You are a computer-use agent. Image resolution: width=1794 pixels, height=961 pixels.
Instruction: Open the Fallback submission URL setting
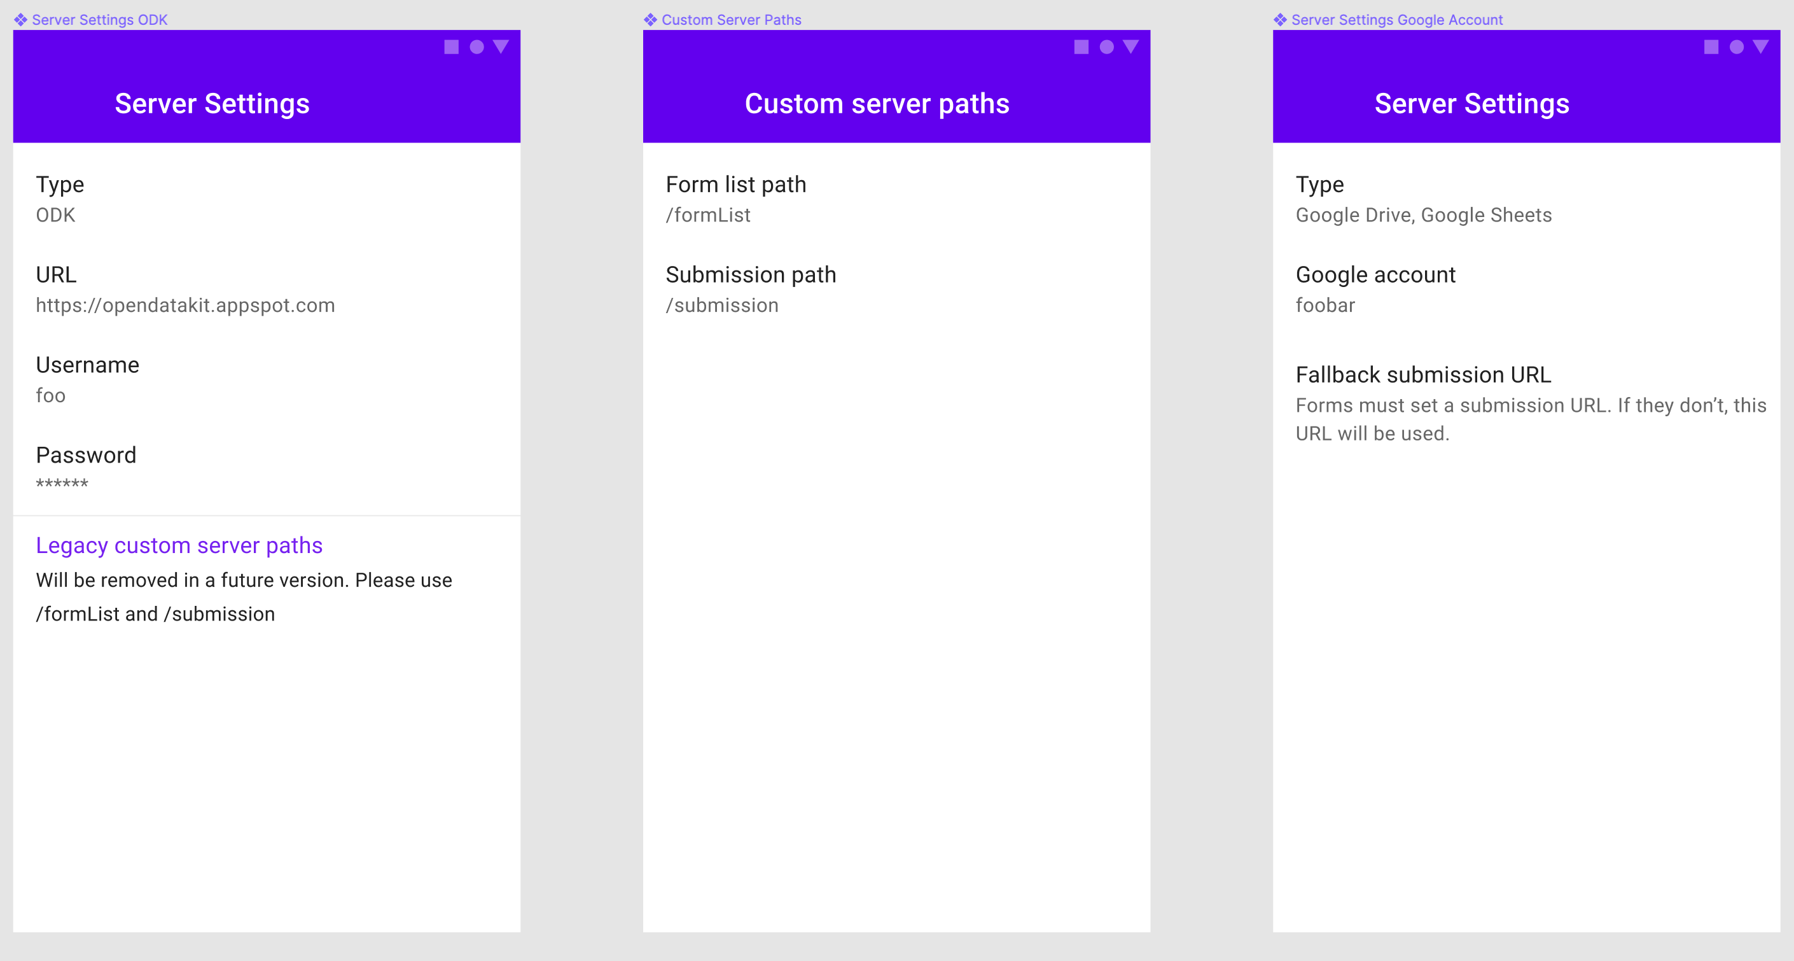pos(1423,375)
